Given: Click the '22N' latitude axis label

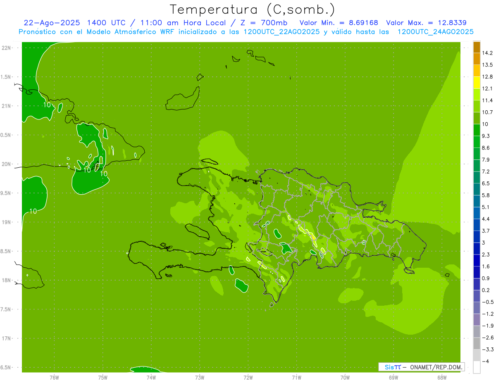Looking at the screenshot, I should [7, 48].
